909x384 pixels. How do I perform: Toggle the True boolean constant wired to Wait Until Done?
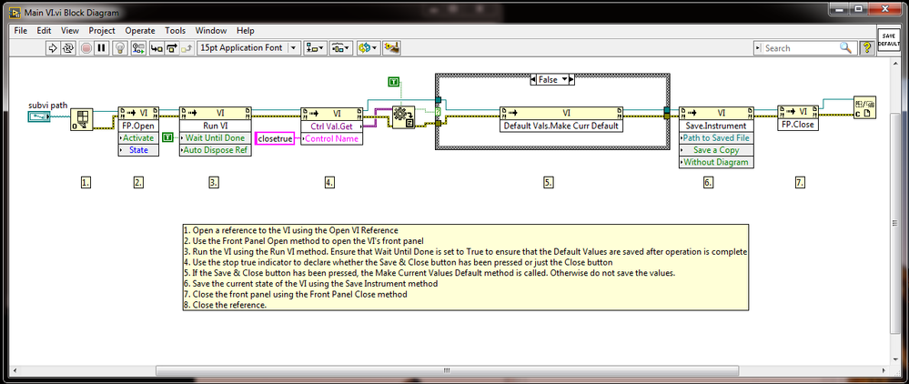pos(167,137)
